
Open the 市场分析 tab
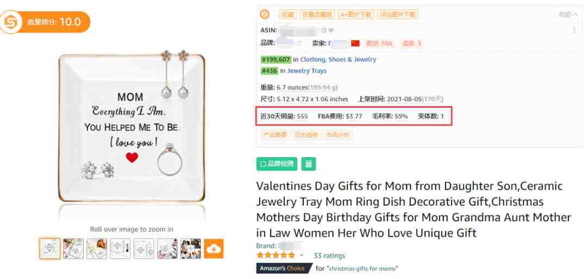pos(338,135)
